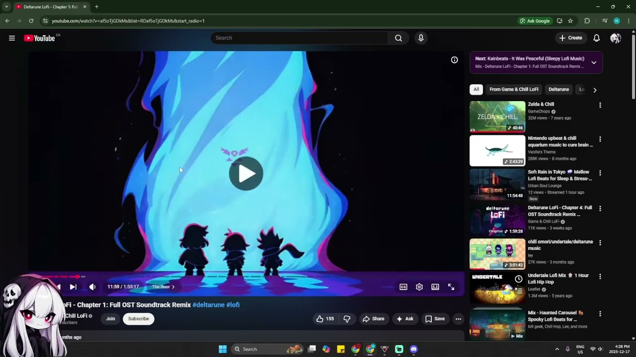Select the All filter chip
Screen dimensions: 636x357
476,90
